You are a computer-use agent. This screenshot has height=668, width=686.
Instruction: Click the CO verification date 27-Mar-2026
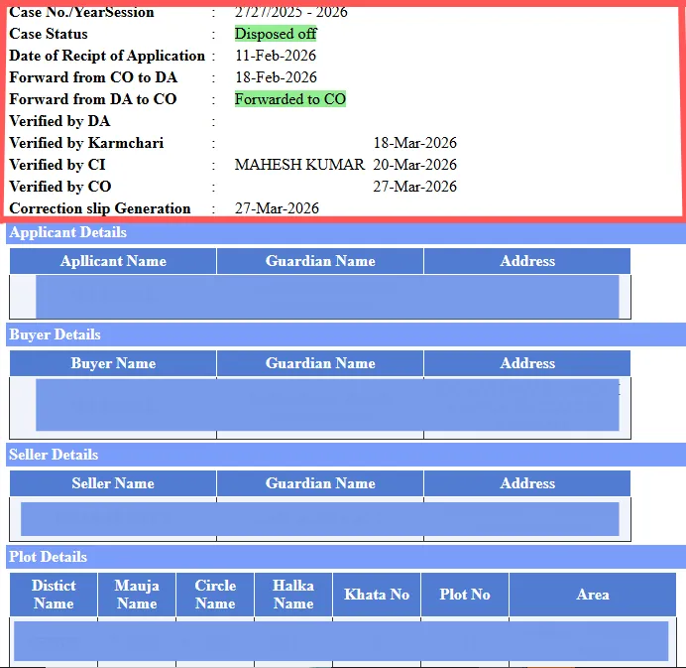click(414, 187)
